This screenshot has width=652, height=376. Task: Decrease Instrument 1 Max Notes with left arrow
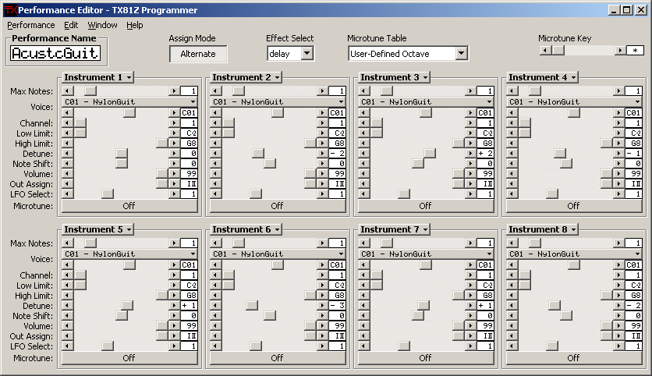(x=67, y=90)
